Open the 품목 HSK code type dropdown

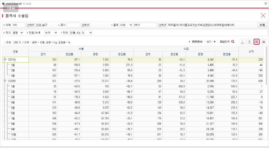pyautogui.click(x=126, y=25)
